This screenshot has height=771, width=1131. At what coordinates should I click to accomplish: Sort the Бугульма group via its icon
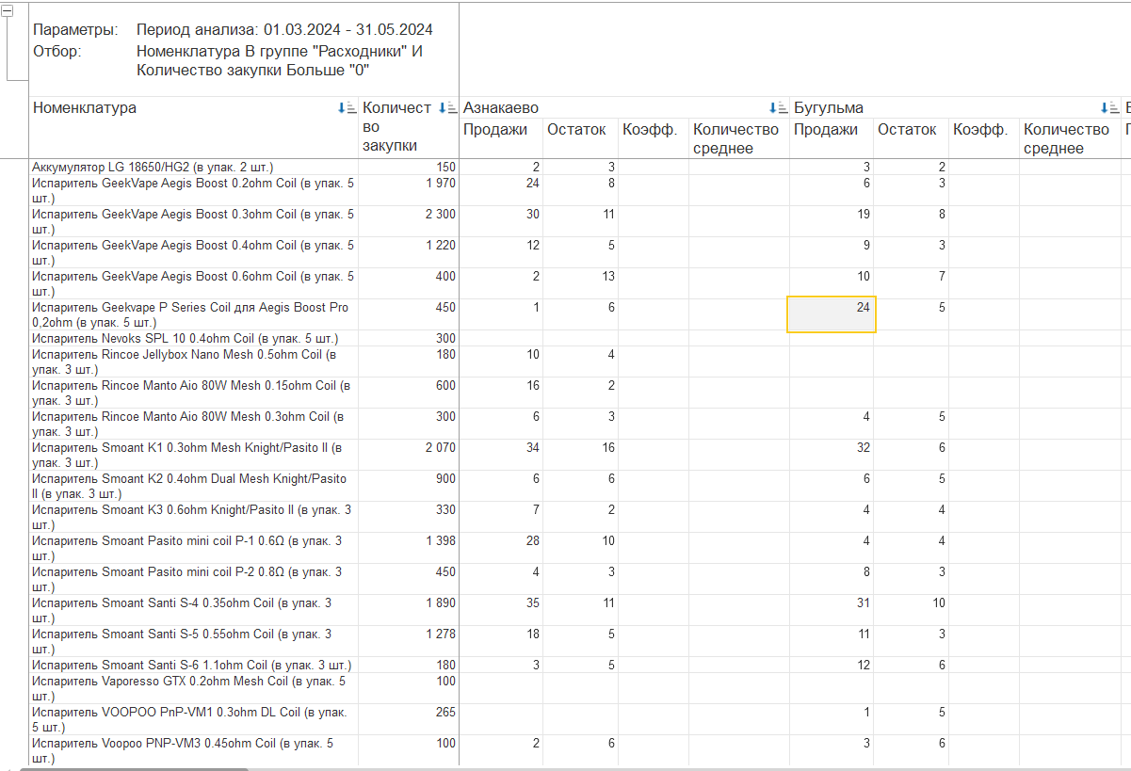(1109, 108)
